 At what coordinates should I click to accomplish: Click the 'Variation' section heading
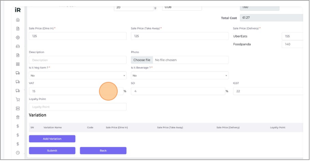(37, 115)
